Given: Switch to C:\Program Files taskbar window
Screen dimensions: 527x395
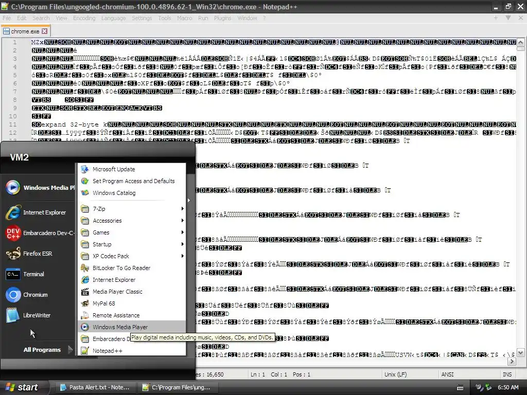Looking at the screenshot, I should 179,387.
